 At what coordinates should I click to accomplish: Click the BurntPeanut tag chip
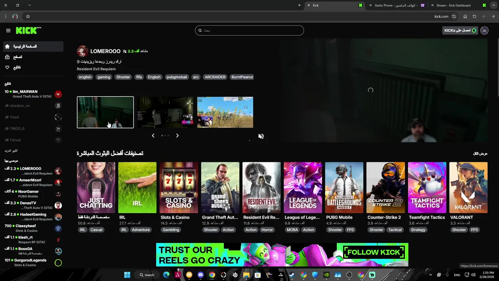(242, 77)
